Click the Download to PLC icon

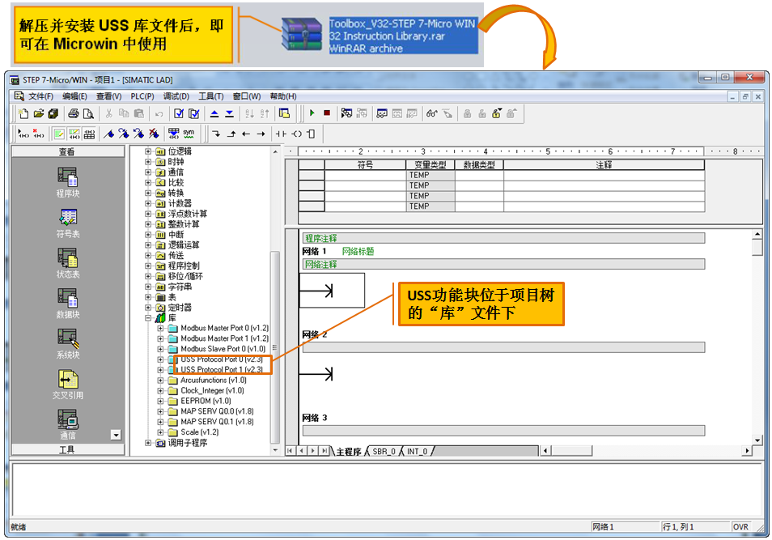click(230, 114)
